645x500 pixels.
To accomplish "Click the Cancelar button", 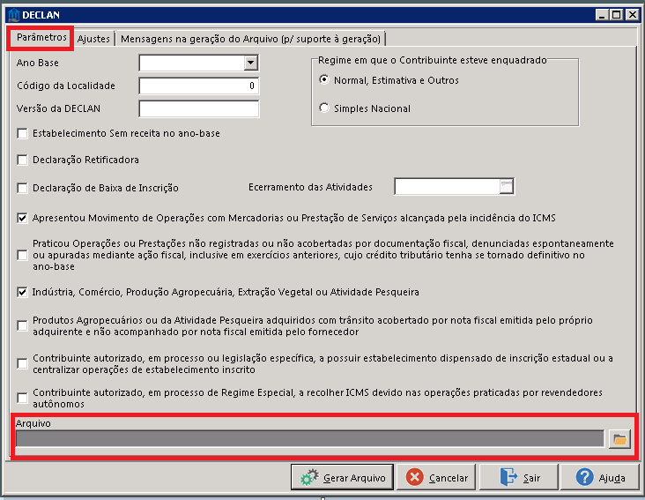I will tap(436, 477).
